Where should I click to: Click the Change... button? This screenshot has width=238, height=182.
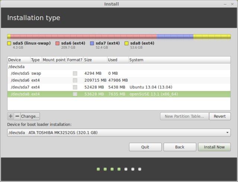click(x=30, y=116)
